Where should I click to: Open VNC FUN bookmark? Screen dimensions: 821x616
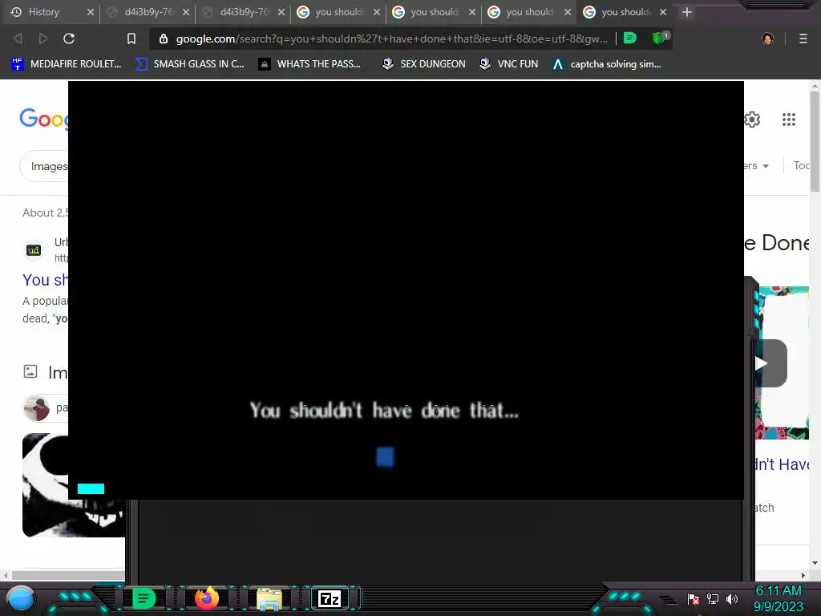point(508,64)
